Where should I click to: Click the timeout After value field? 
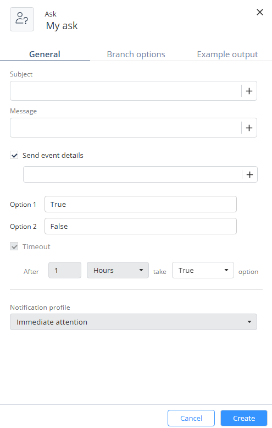click(x=65, y=270)
